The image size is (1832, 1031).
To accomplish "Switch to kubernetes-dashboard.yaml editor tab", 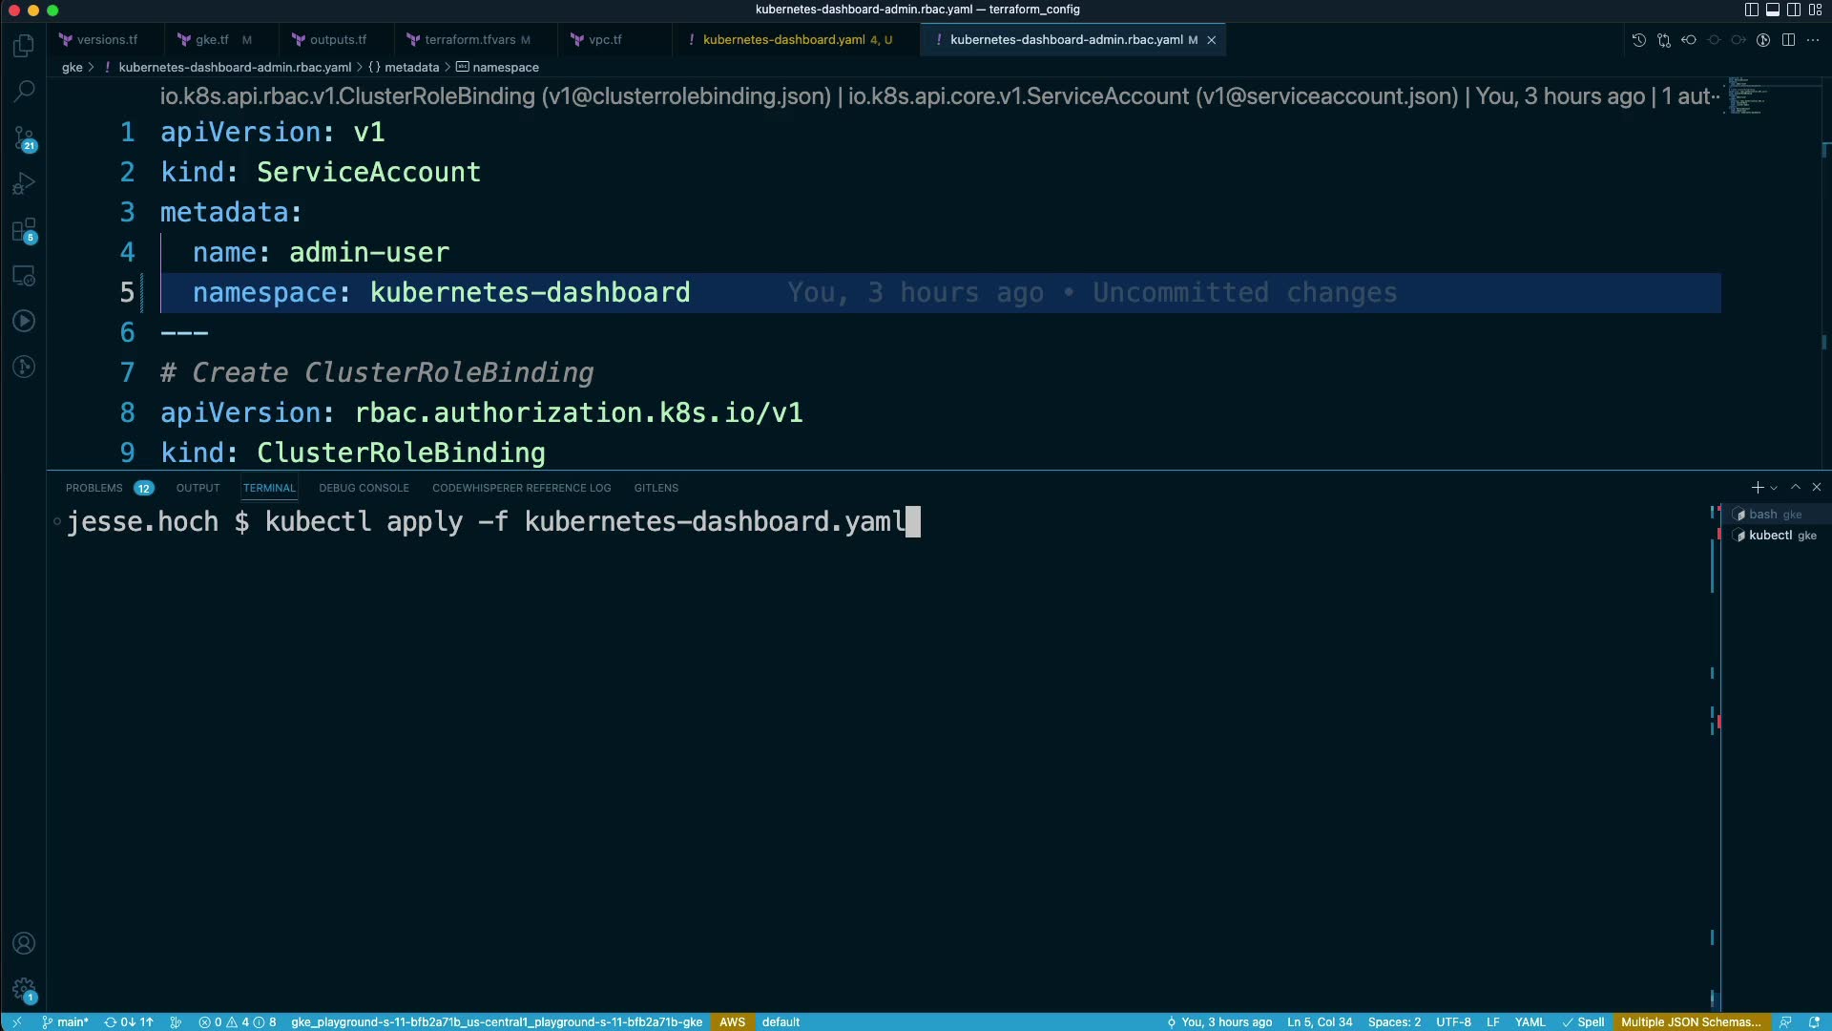I will pos(783,40).
